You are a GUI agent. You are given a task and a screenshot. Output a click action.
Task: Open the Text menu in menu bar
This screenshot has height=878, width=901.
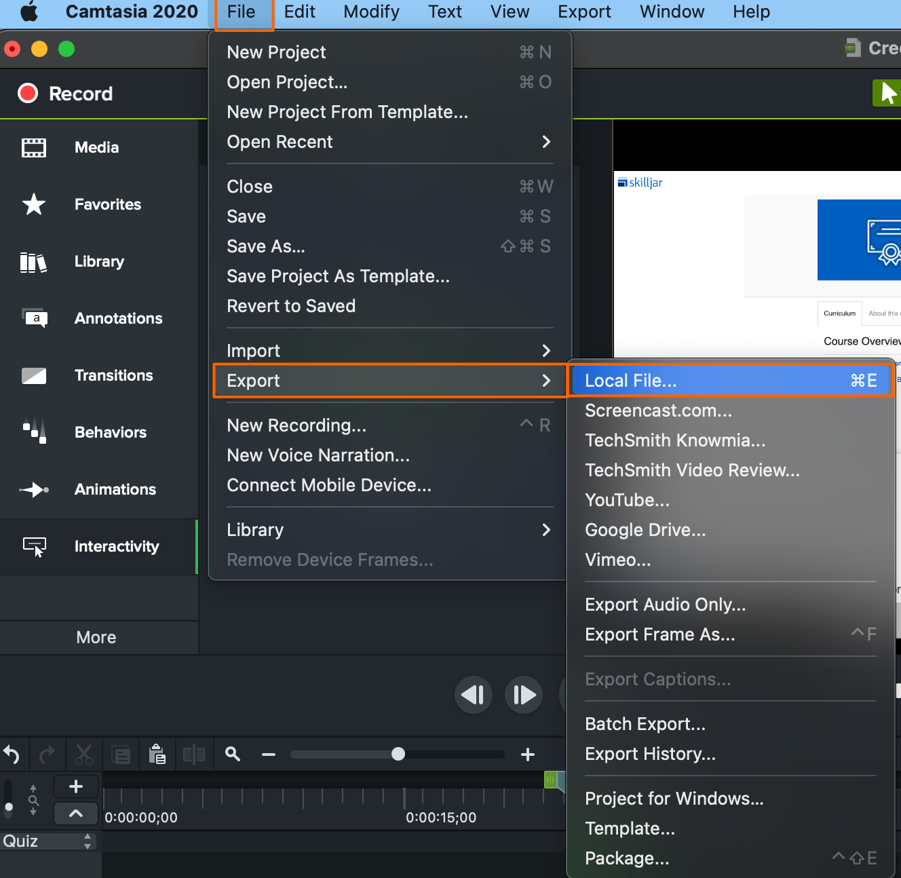(x=445, y=12)
